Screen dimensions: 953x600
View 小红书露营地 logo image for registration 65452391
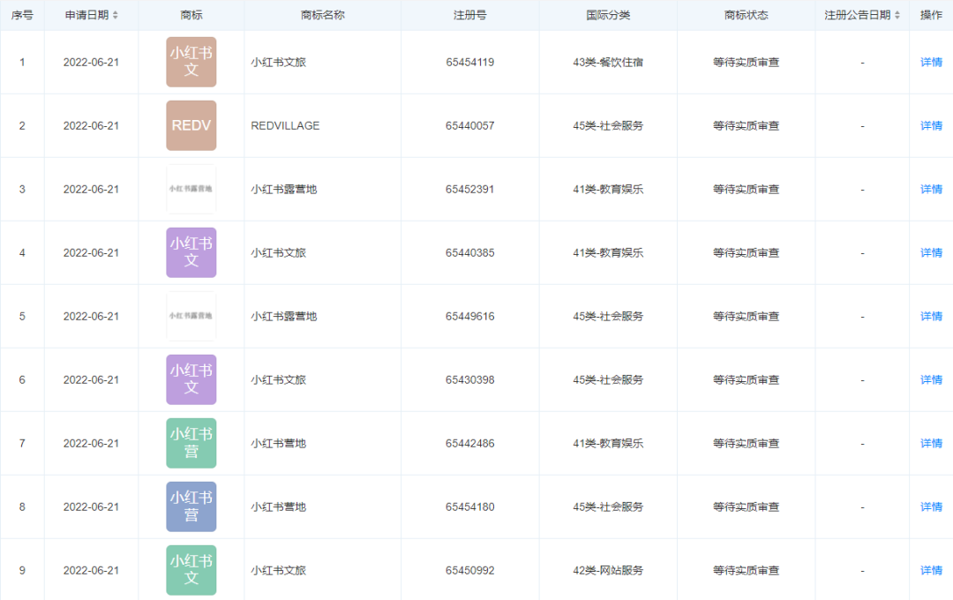pyautogui.click(x=191, y=190)
